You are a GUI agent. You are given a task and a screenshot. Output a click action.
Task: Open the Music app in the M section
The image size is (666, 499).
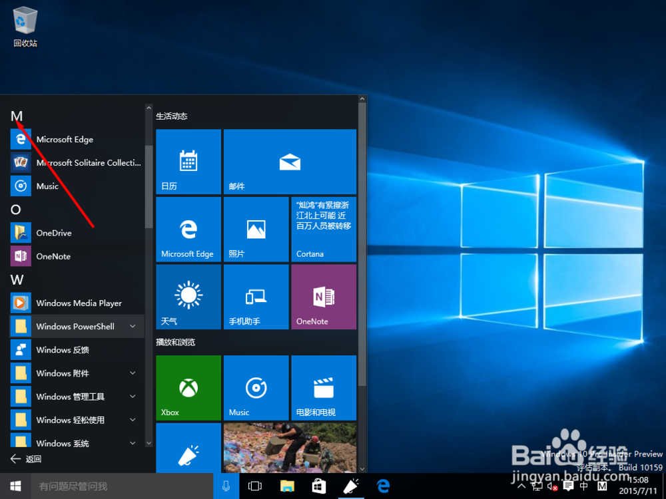coord(77,186)
